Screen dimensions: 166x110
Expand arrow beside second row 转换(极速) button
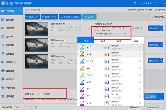click(162, 44)
